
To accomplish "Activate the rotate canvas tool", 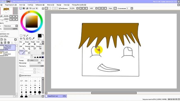I will pos(27,39).
